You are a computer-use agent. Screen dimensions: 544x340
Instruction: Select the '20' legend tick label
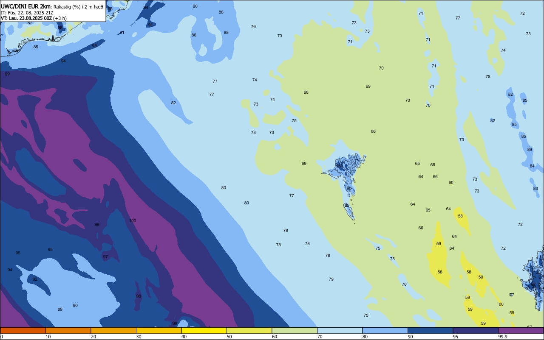(93, 337)
